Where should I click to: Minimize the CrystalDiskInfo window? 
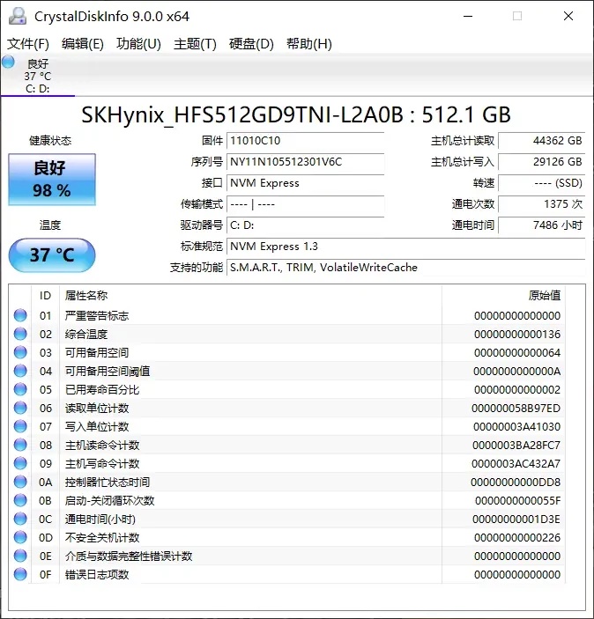pyautogui.click(x=468, y=16)
